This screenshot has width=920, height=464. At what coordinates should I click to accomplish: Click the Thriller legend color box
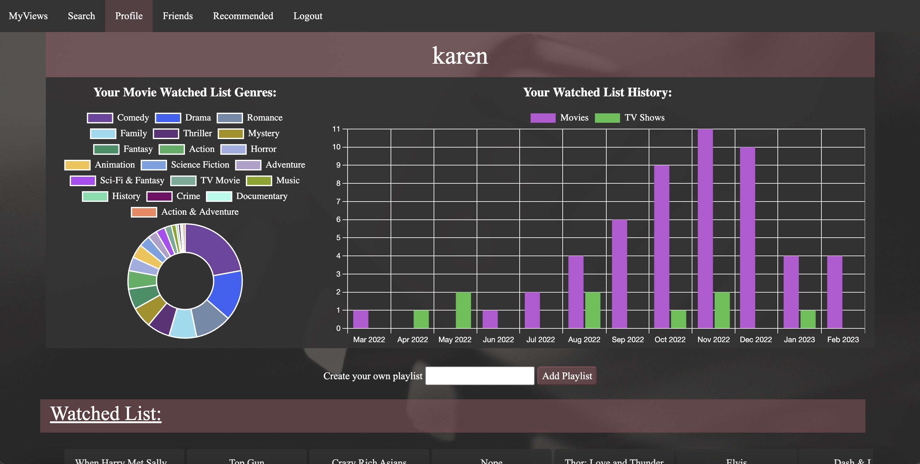[166, 133]
